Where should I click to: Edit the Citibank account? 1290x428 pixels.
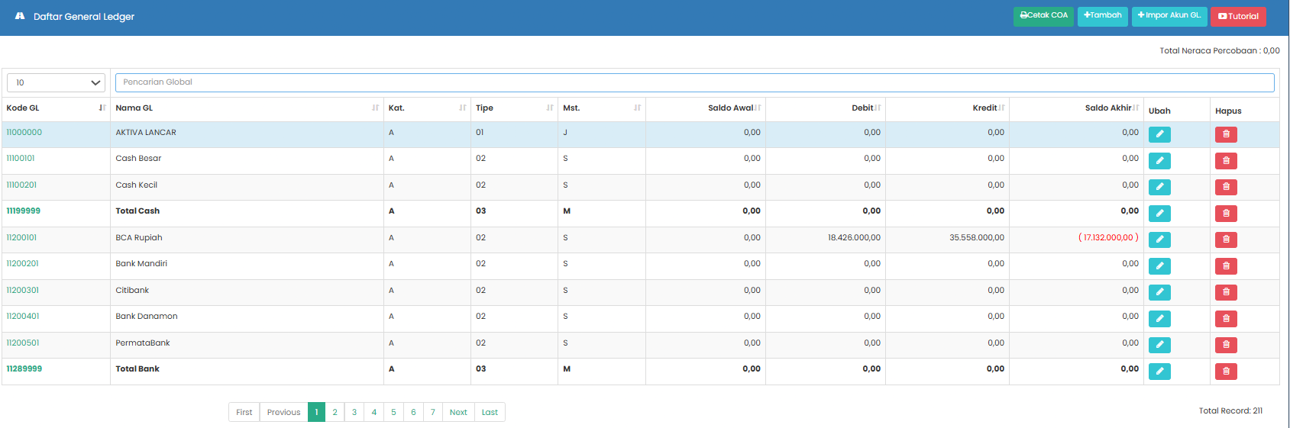[1159, 292]
